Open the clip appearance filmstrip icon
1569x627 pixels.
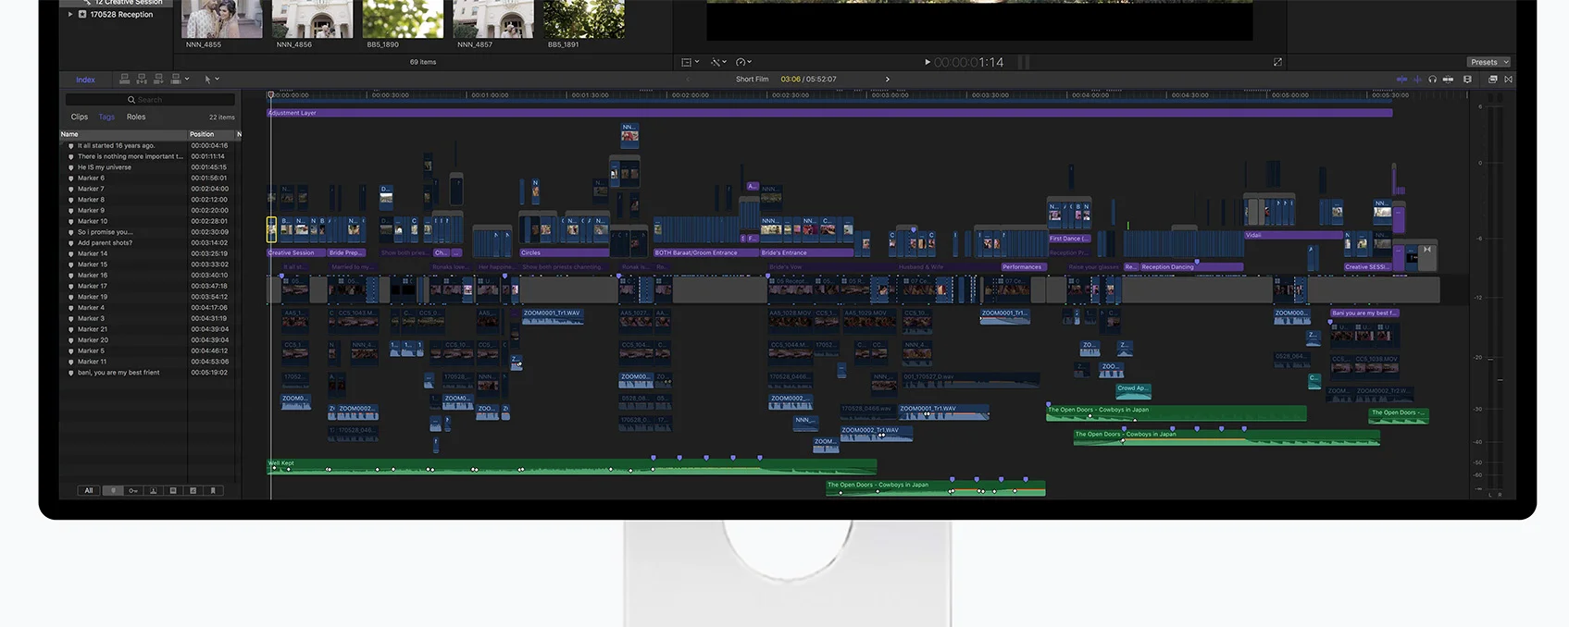(1467, 80)
